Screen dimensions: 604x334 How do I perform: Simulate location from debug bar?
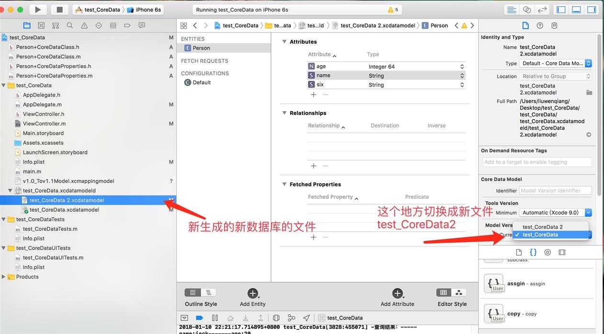307,318
